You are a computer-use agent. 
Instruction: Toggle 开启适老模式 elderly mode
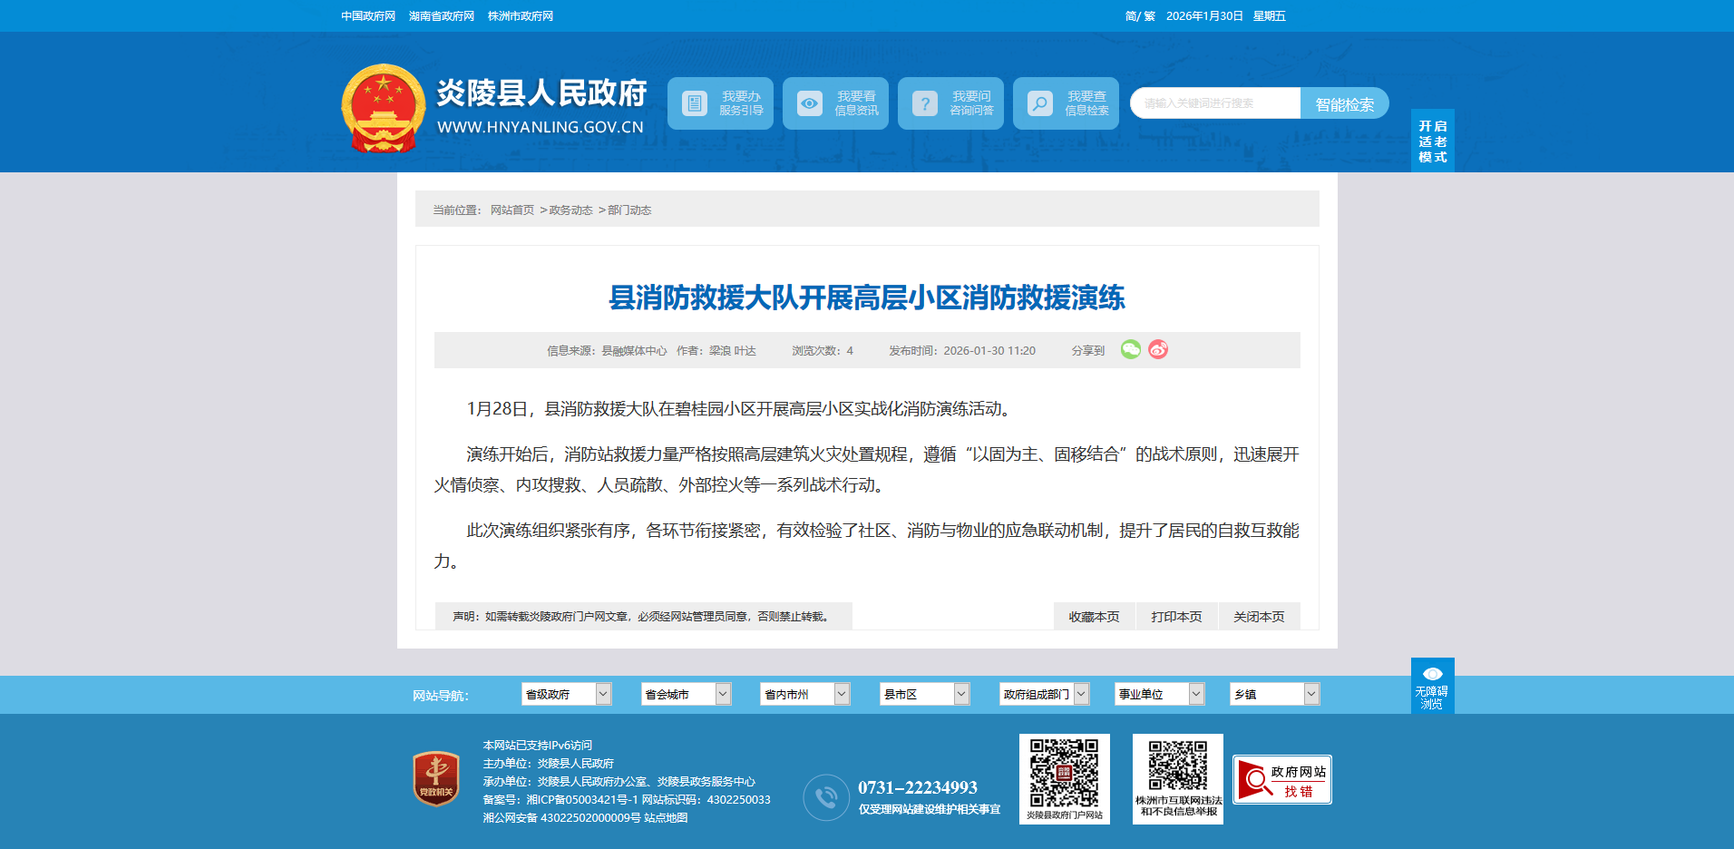[1432, 141]
